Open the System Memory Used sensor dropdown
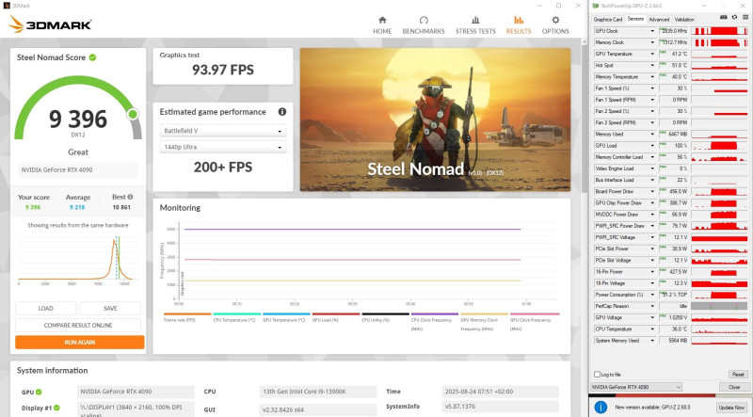The width and height of the screenshot is (753, 417). [x=652, y=341]
